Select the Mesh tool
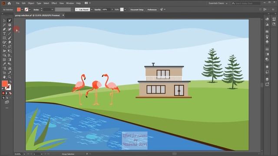The image size is (278, 156). pos(4,60)
